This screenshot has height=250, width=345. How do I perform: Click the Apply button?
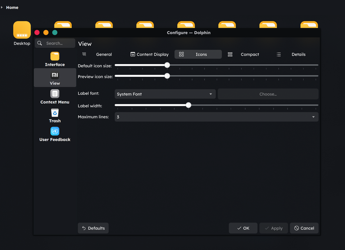(x=274, y=228)
